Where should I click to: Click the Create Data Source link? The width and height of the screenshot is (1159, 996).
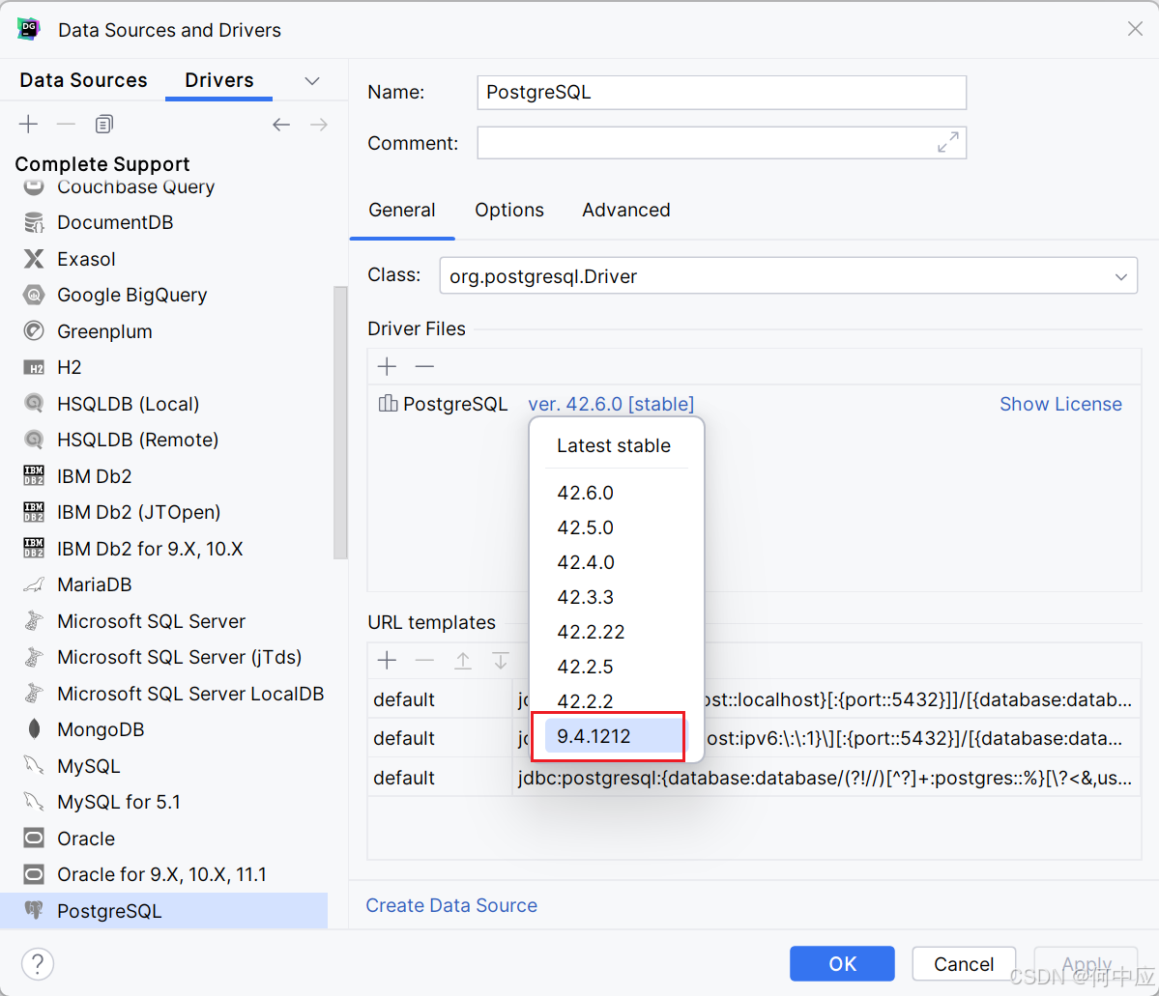(x=451, y=905)
